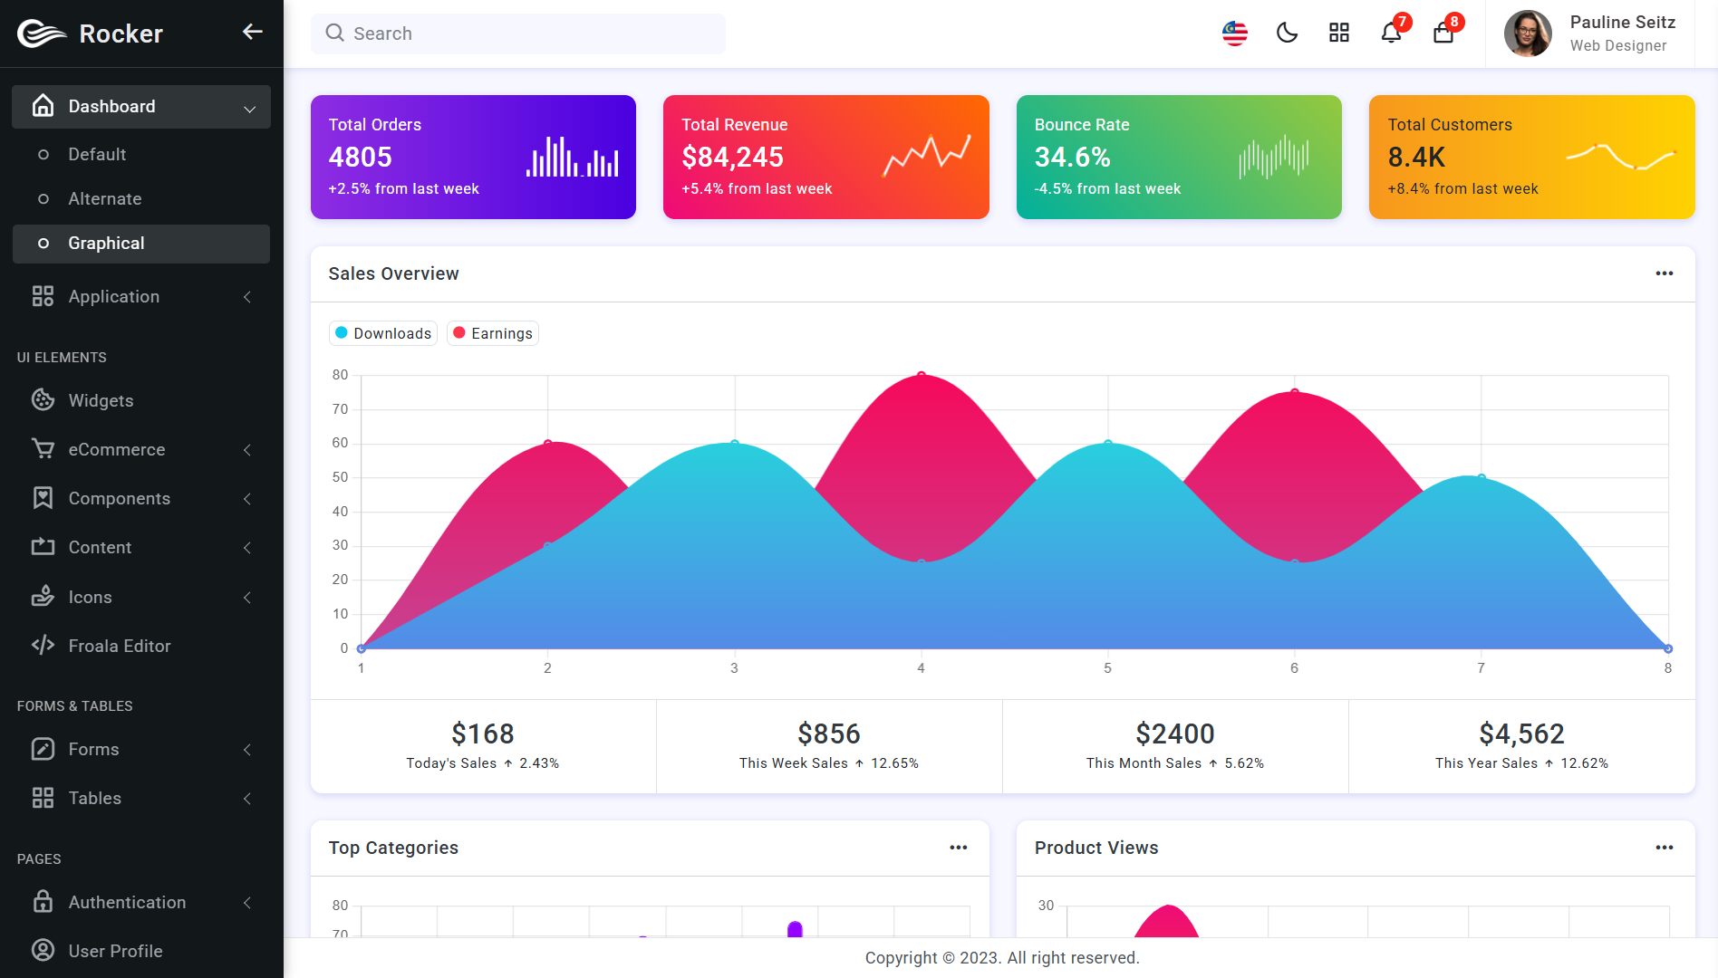This screenshot has width=1718, height=978.
Task: Toggle dark mode with the moon icon
Action: tap(1287, 34)
